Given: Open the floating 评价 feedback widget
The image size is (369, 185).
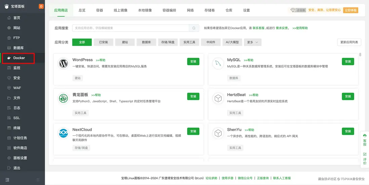Looking at the screenshot, I should tap(365, 159).
